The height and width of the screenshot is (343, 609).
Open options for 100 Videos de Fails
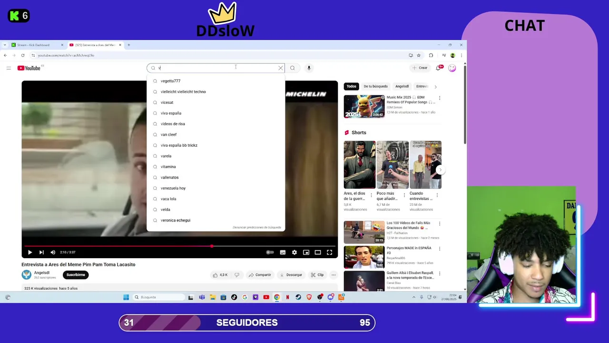coord(439,223)
